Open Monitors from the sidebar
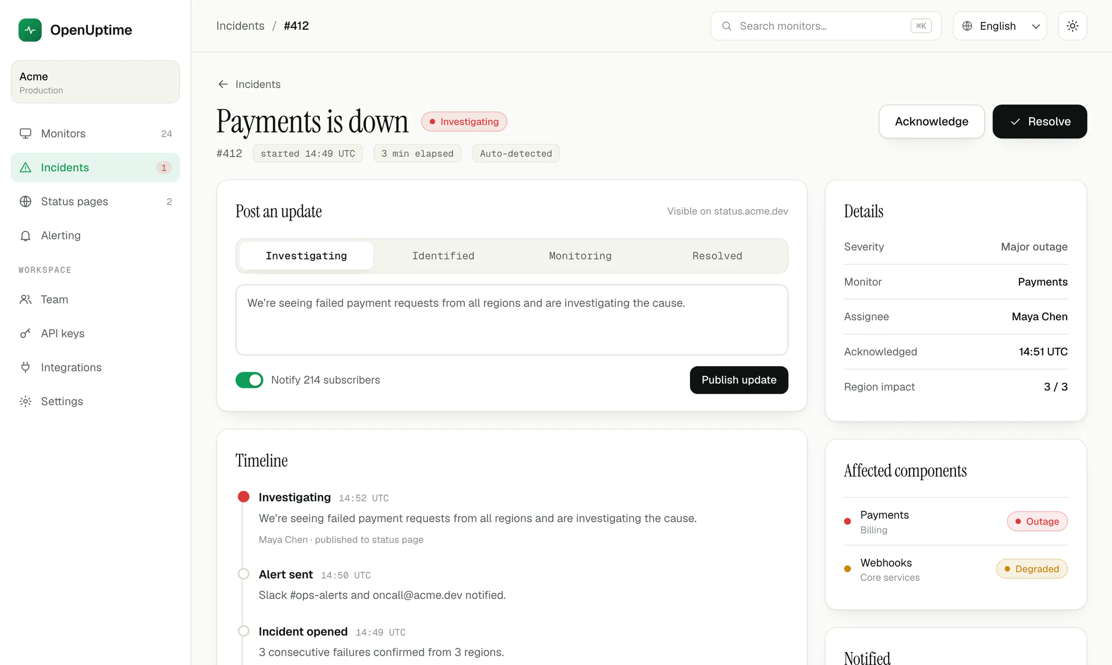 click(95, 133)
